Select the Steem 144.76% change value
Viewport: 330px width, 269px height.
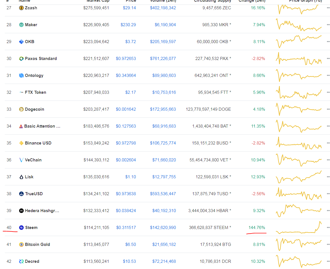click(257, 228)
